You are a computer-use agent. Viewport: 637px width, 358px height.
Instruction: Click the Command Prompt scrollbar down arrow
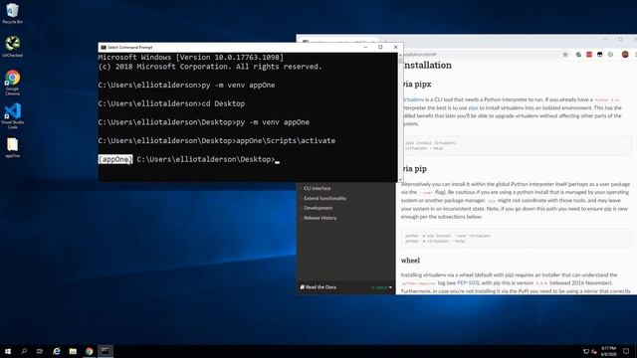[x=400, y=179]
